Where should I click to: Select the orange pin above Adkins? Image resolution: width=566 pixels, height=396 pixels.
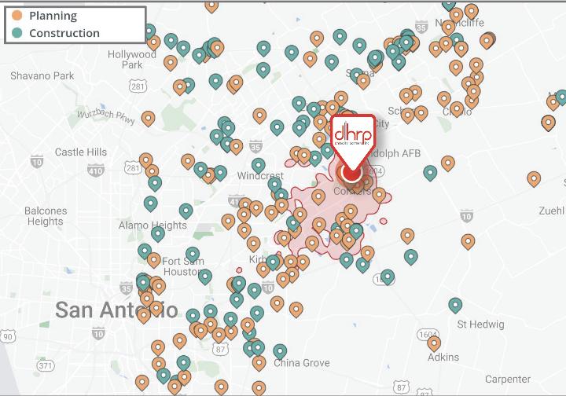tap(434, 343)
